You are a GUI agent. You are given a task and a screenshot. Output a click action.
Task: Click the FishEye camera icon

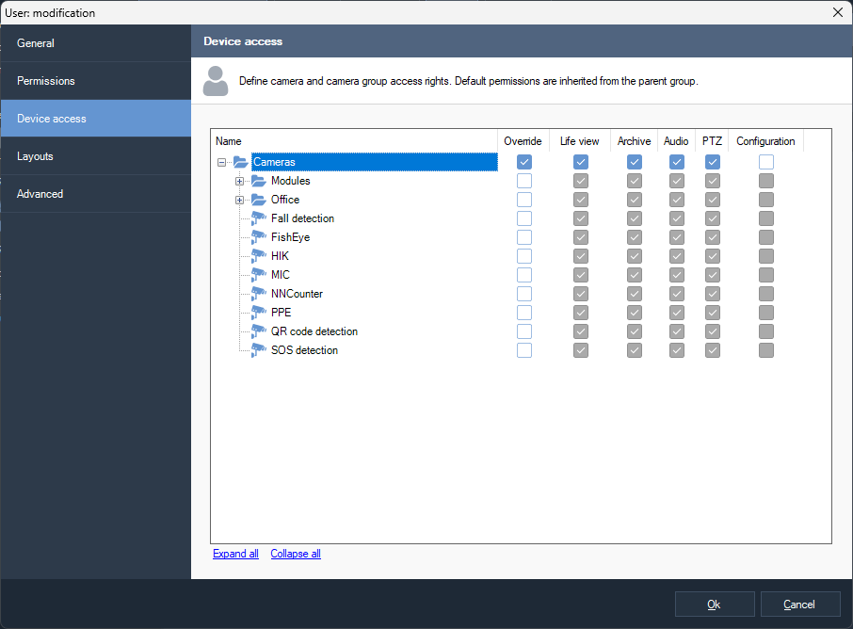(x=259, y=237)
